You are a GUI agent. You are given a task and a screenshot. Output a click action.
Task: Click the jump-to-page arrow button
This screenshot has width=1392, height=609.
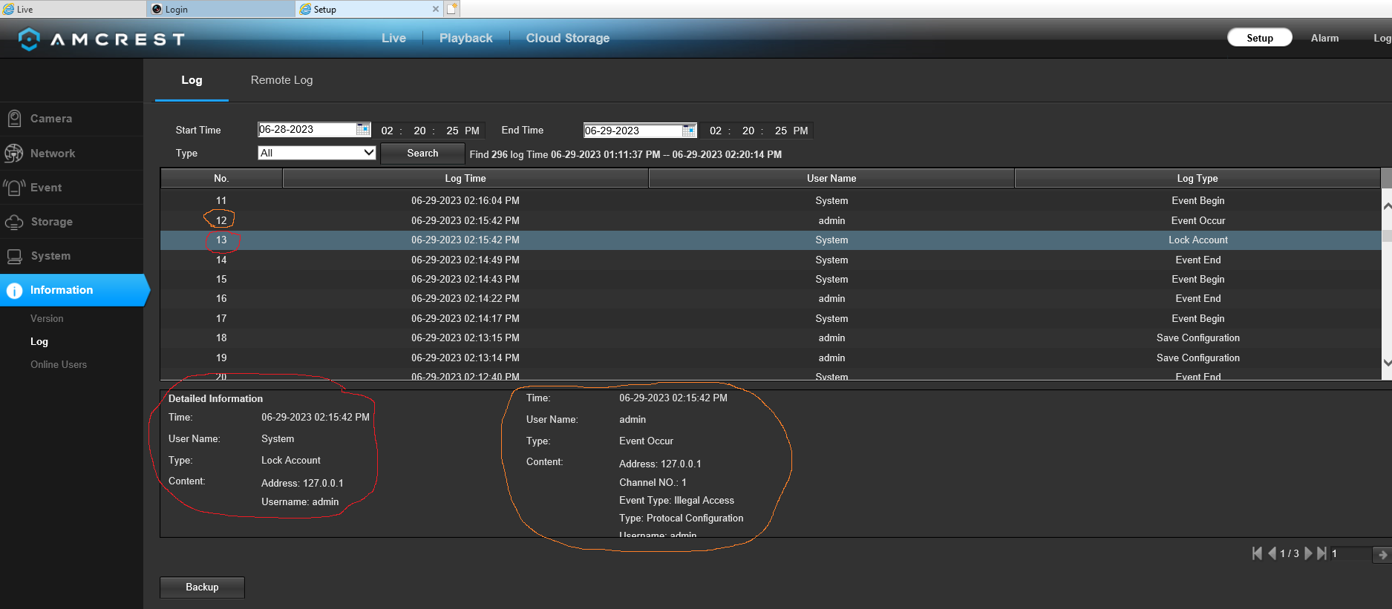pyautogui.click(x=1382, y=554)
